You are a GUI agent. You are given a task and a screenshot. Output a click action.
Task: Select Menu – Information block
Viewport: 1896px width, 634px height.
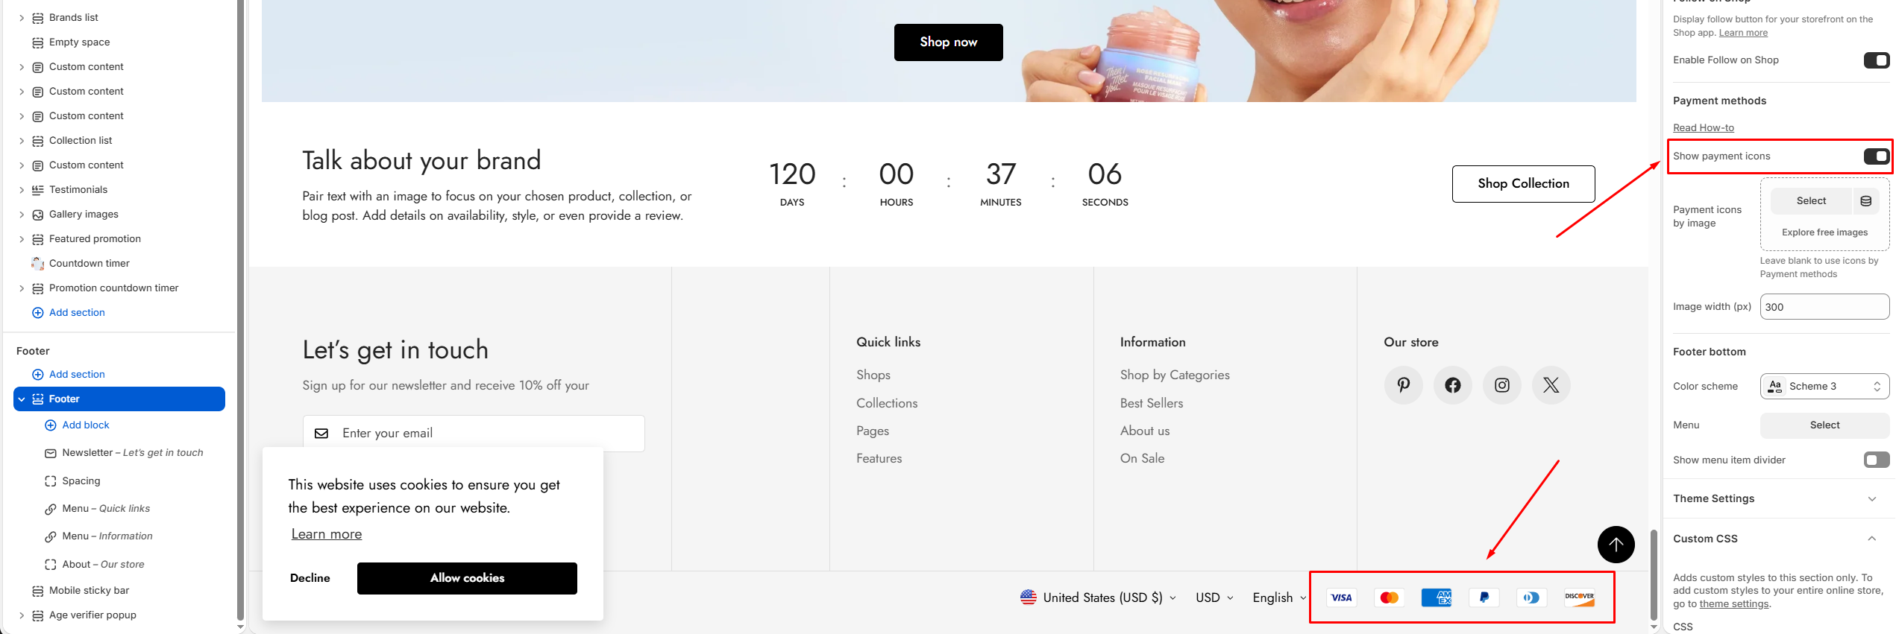(107, 536)
